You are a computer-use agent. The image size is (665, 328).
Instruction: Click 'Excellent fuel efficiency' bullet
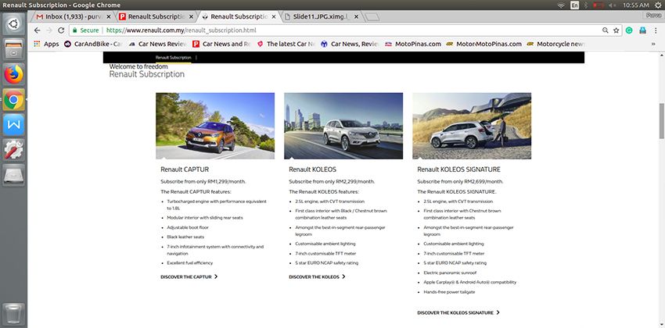190,263
